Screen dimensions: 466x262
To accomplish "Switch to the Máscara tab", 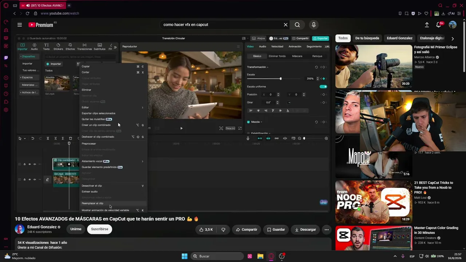I will click(297, 56).
